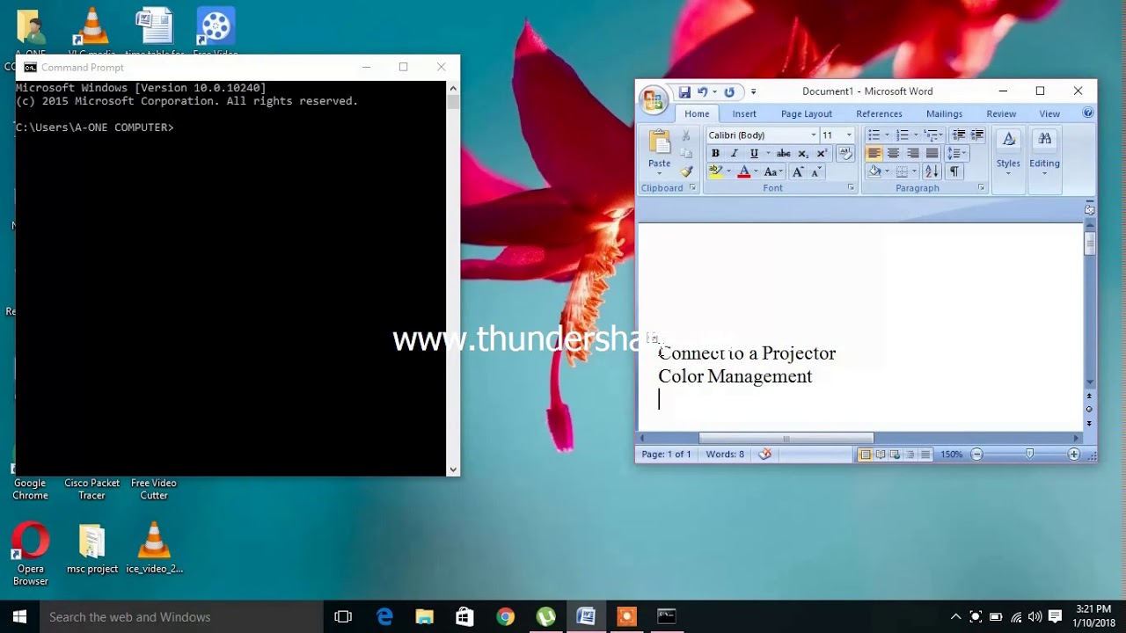Clear formatting with the eraser icon
The width and height of the screenshot is (1126, 633).
[x=844, y=153]
